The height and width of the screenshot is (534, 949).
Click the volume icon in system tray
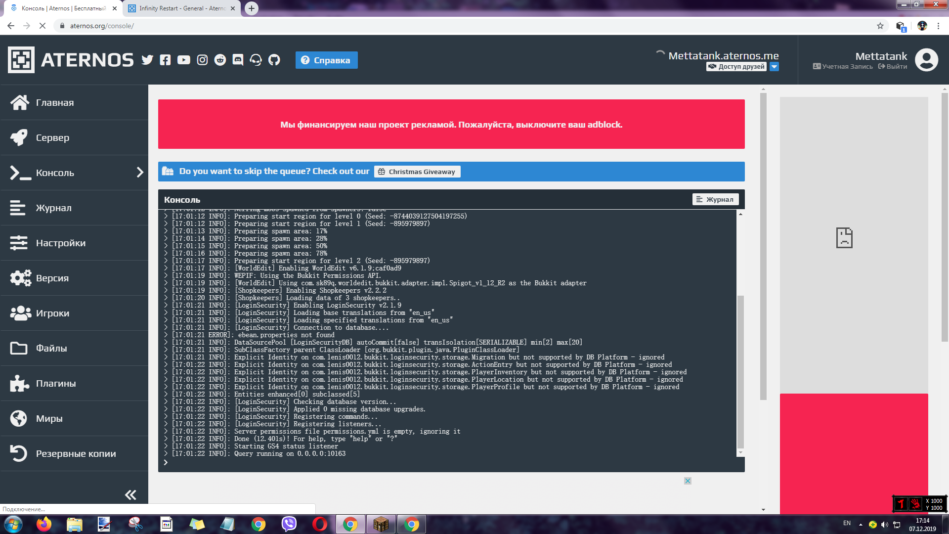pos(885,525)
